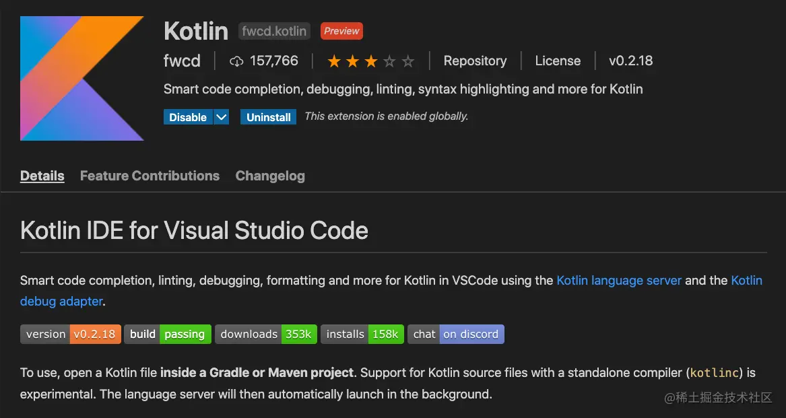The image size is (786, 418).
Task: Click the build passing badge
Action: pyautogui.click(x=168, y=334)
